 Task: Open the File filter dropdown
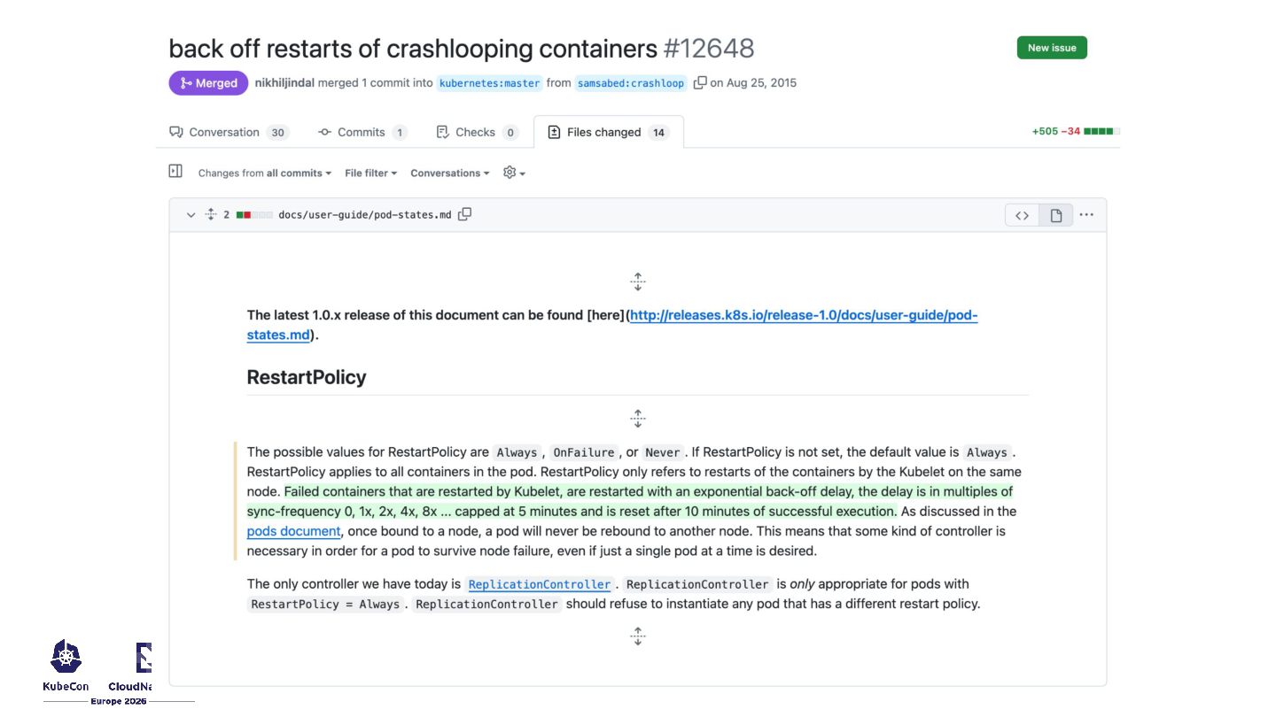click(370, 173)
